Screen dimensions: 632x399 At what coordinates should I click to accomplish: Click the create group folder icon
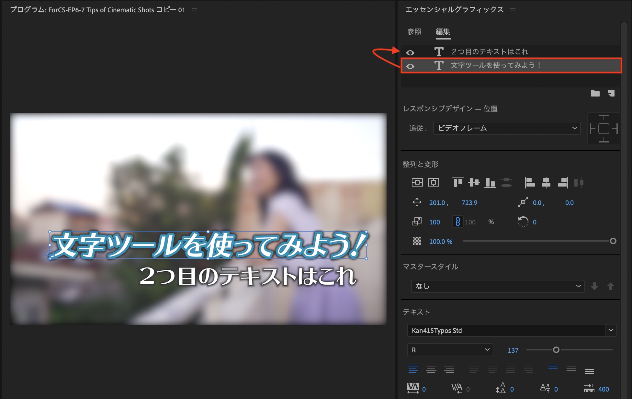[x=595, y=94]
